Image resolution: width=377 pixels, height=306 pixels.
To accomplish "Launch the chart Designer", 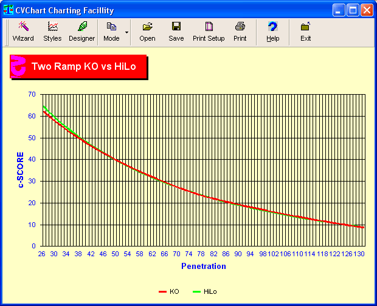I will (x=81, y=31).
